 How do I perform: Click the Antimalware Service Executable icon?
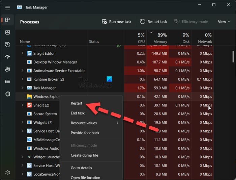[x=29, y=71]
